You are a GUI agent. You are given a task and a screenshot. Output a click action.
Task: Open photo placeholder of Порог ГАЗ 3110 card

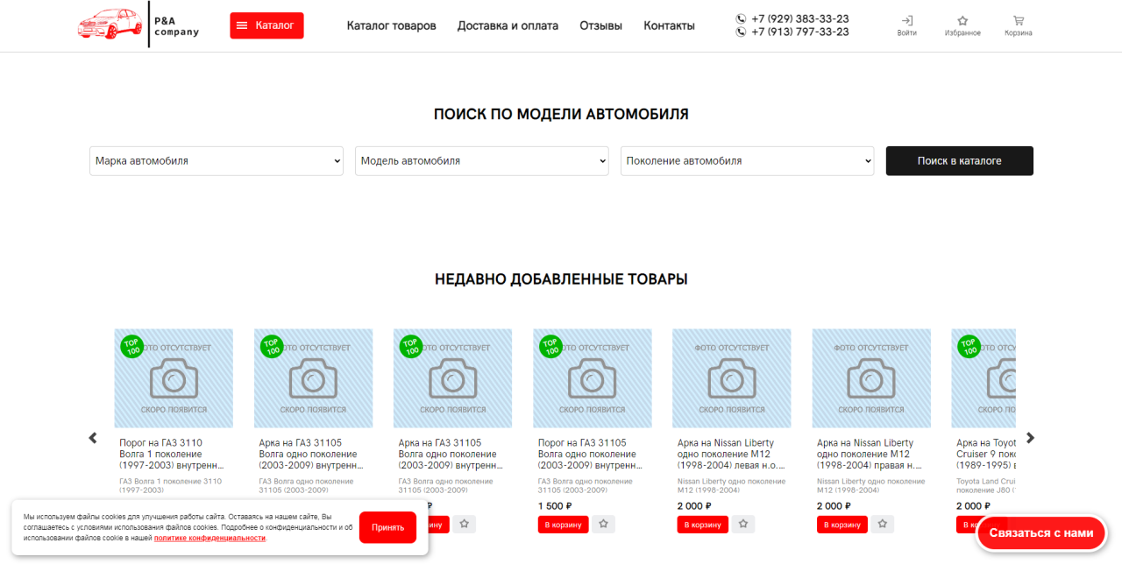point(174,378)
